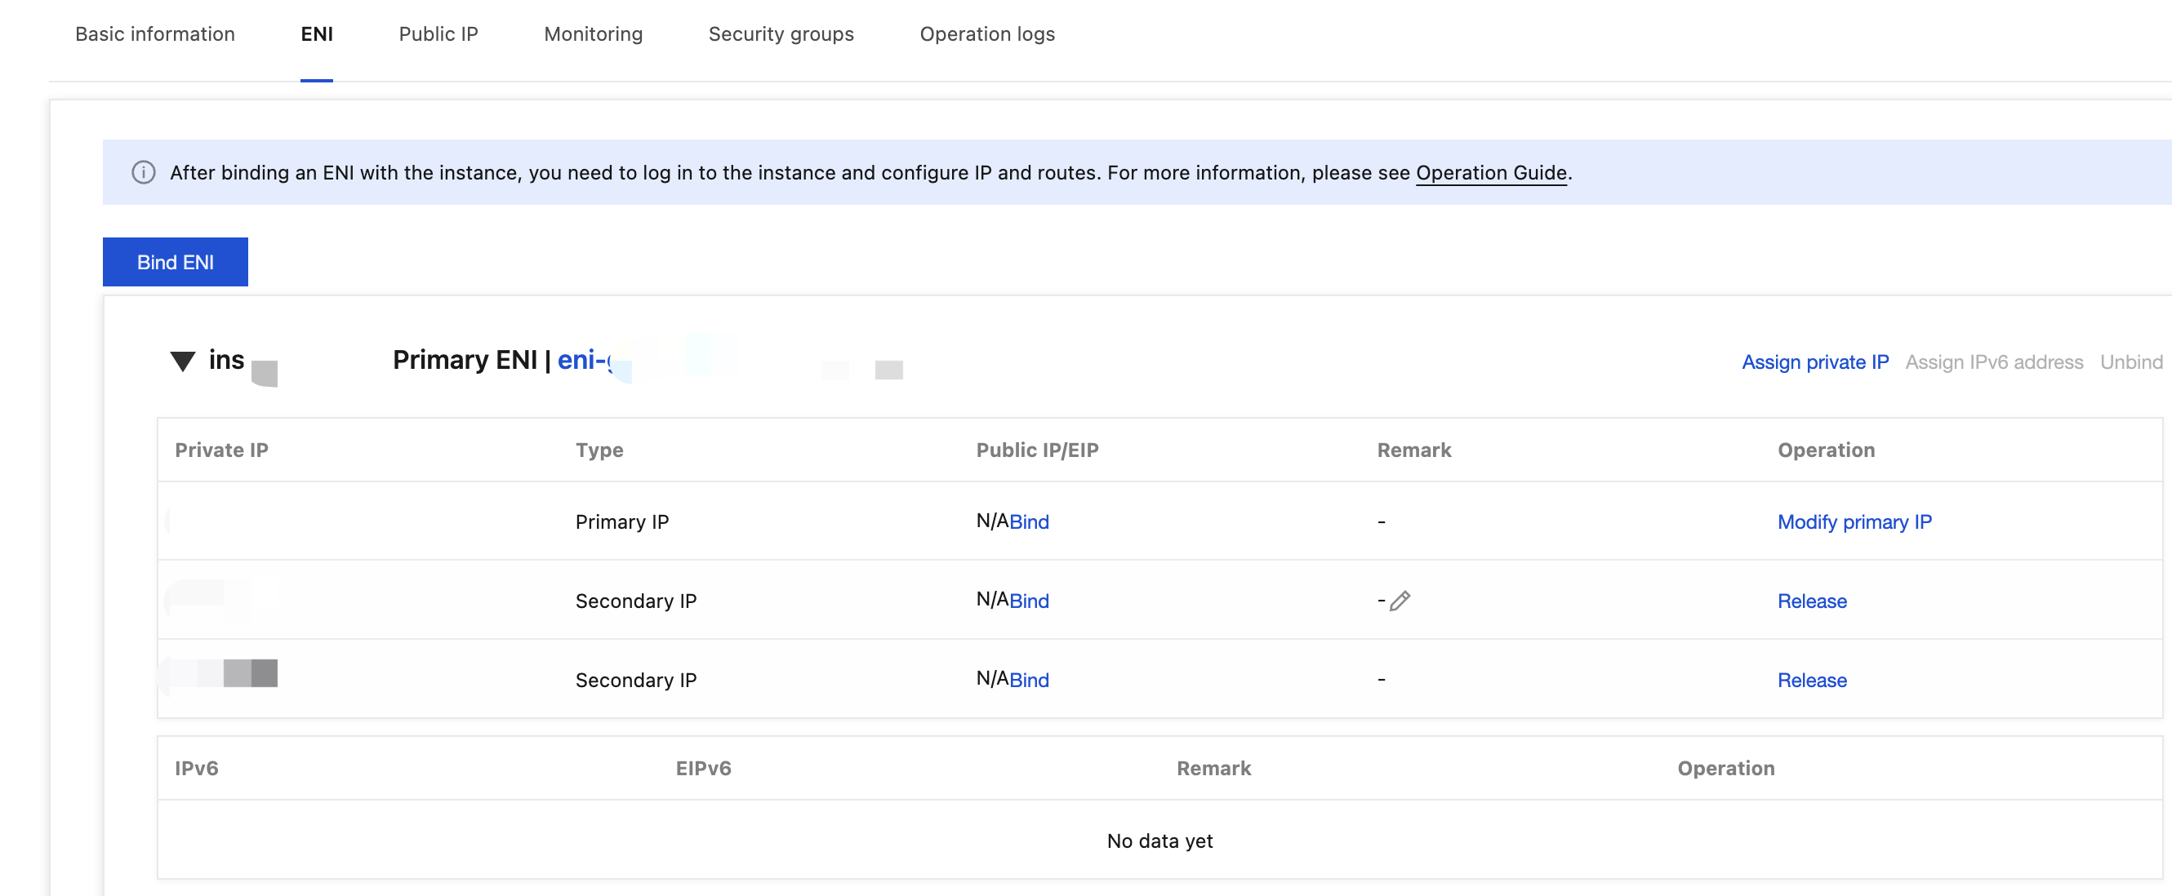Go to the Security groups tab

pos(781,33)
